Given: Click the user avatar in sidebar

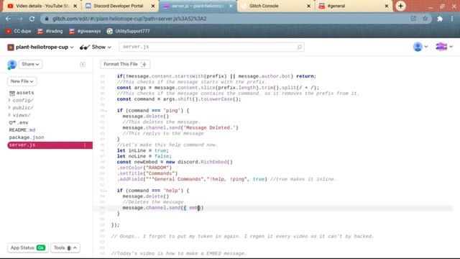Looking at the screenshot, I should (x=12, y=65).
